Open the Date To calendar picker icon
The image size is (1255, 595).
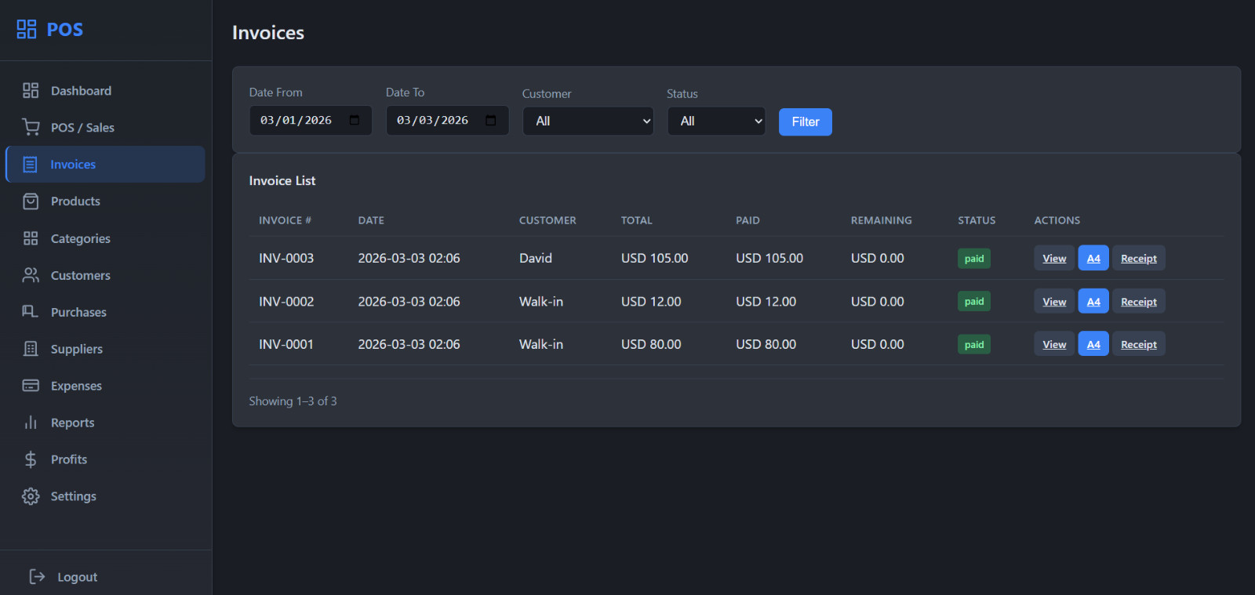point(491,120)
